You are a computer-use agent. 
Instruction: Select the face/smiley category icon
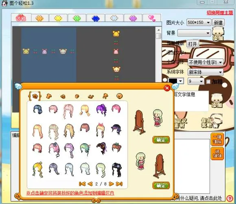[x=120, y=96]
